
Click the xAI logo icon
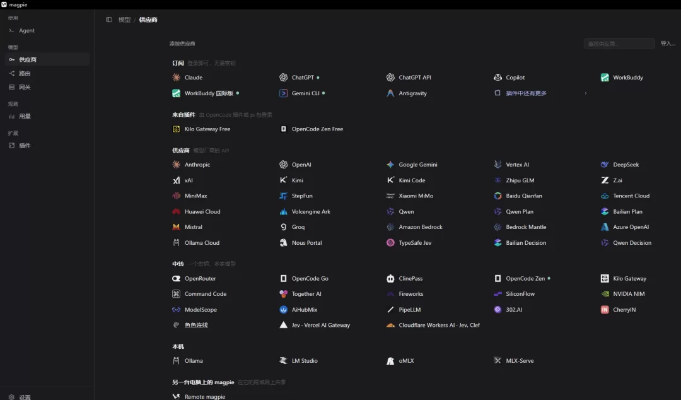[176, 180]
